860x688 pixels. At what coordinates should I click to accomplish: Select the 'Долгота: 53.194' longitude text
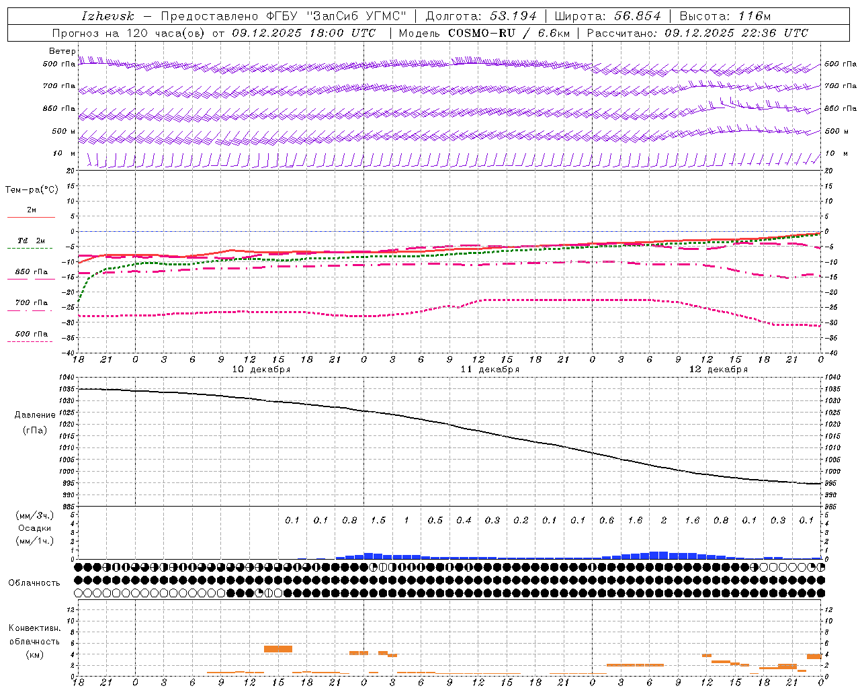coord(481,16)
